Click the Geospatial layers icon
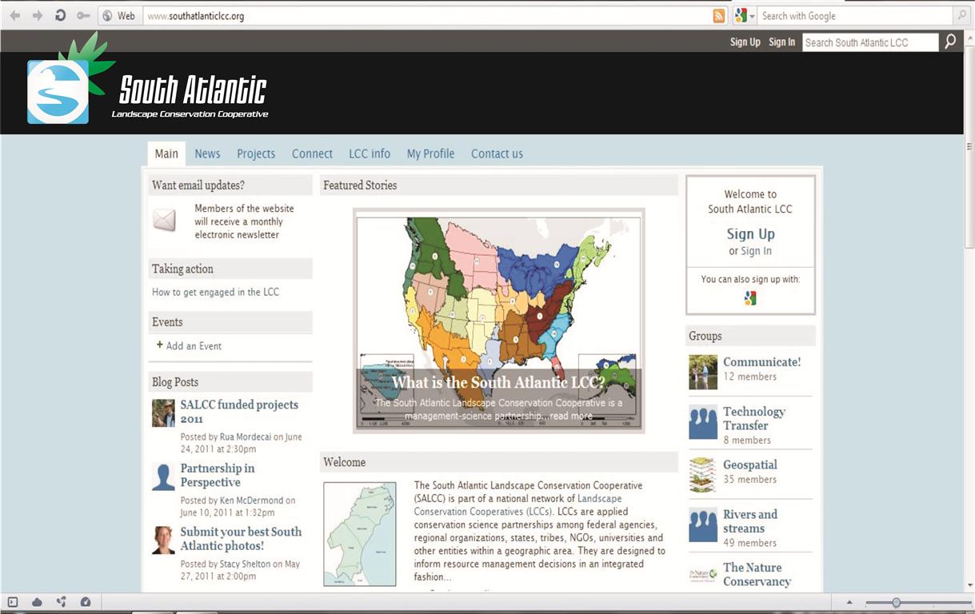The image size is (975, 614). (x=703, y=474)
